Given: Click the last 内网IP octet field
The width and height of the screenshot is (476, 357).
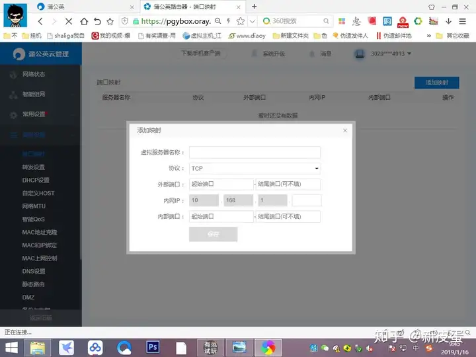Looking at the screenshot, I should pos(306,200).
